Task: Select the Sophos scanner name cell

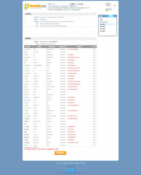Action: [27, 103]
